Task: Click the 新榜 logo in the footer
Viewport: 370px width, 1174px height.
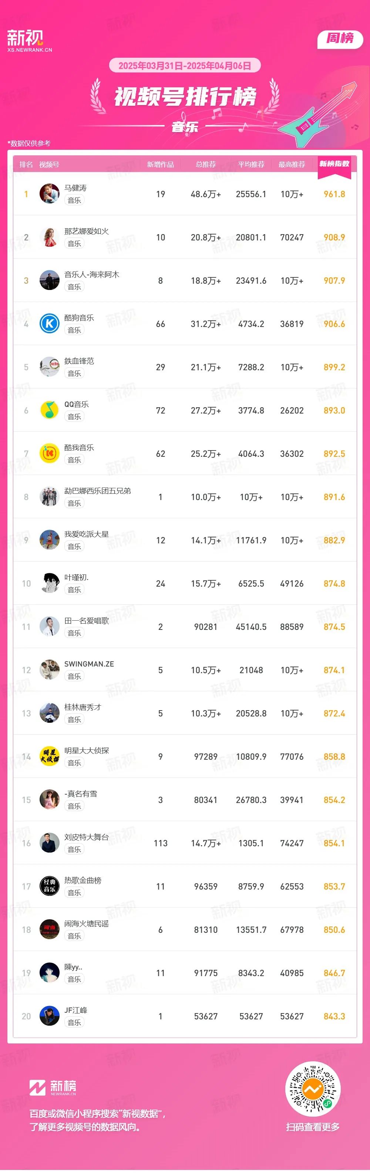Action: coord(53,1088)
